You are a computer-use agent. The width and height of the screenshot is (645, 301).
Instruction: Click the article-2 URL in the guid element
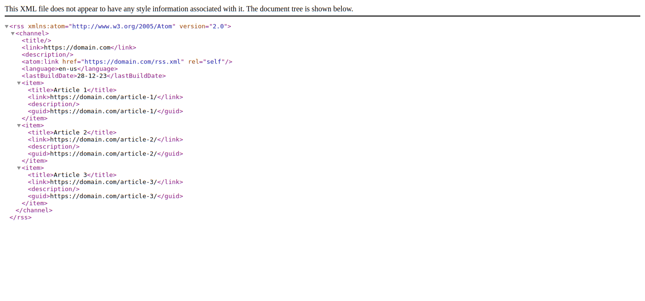(x=103, y=154)
